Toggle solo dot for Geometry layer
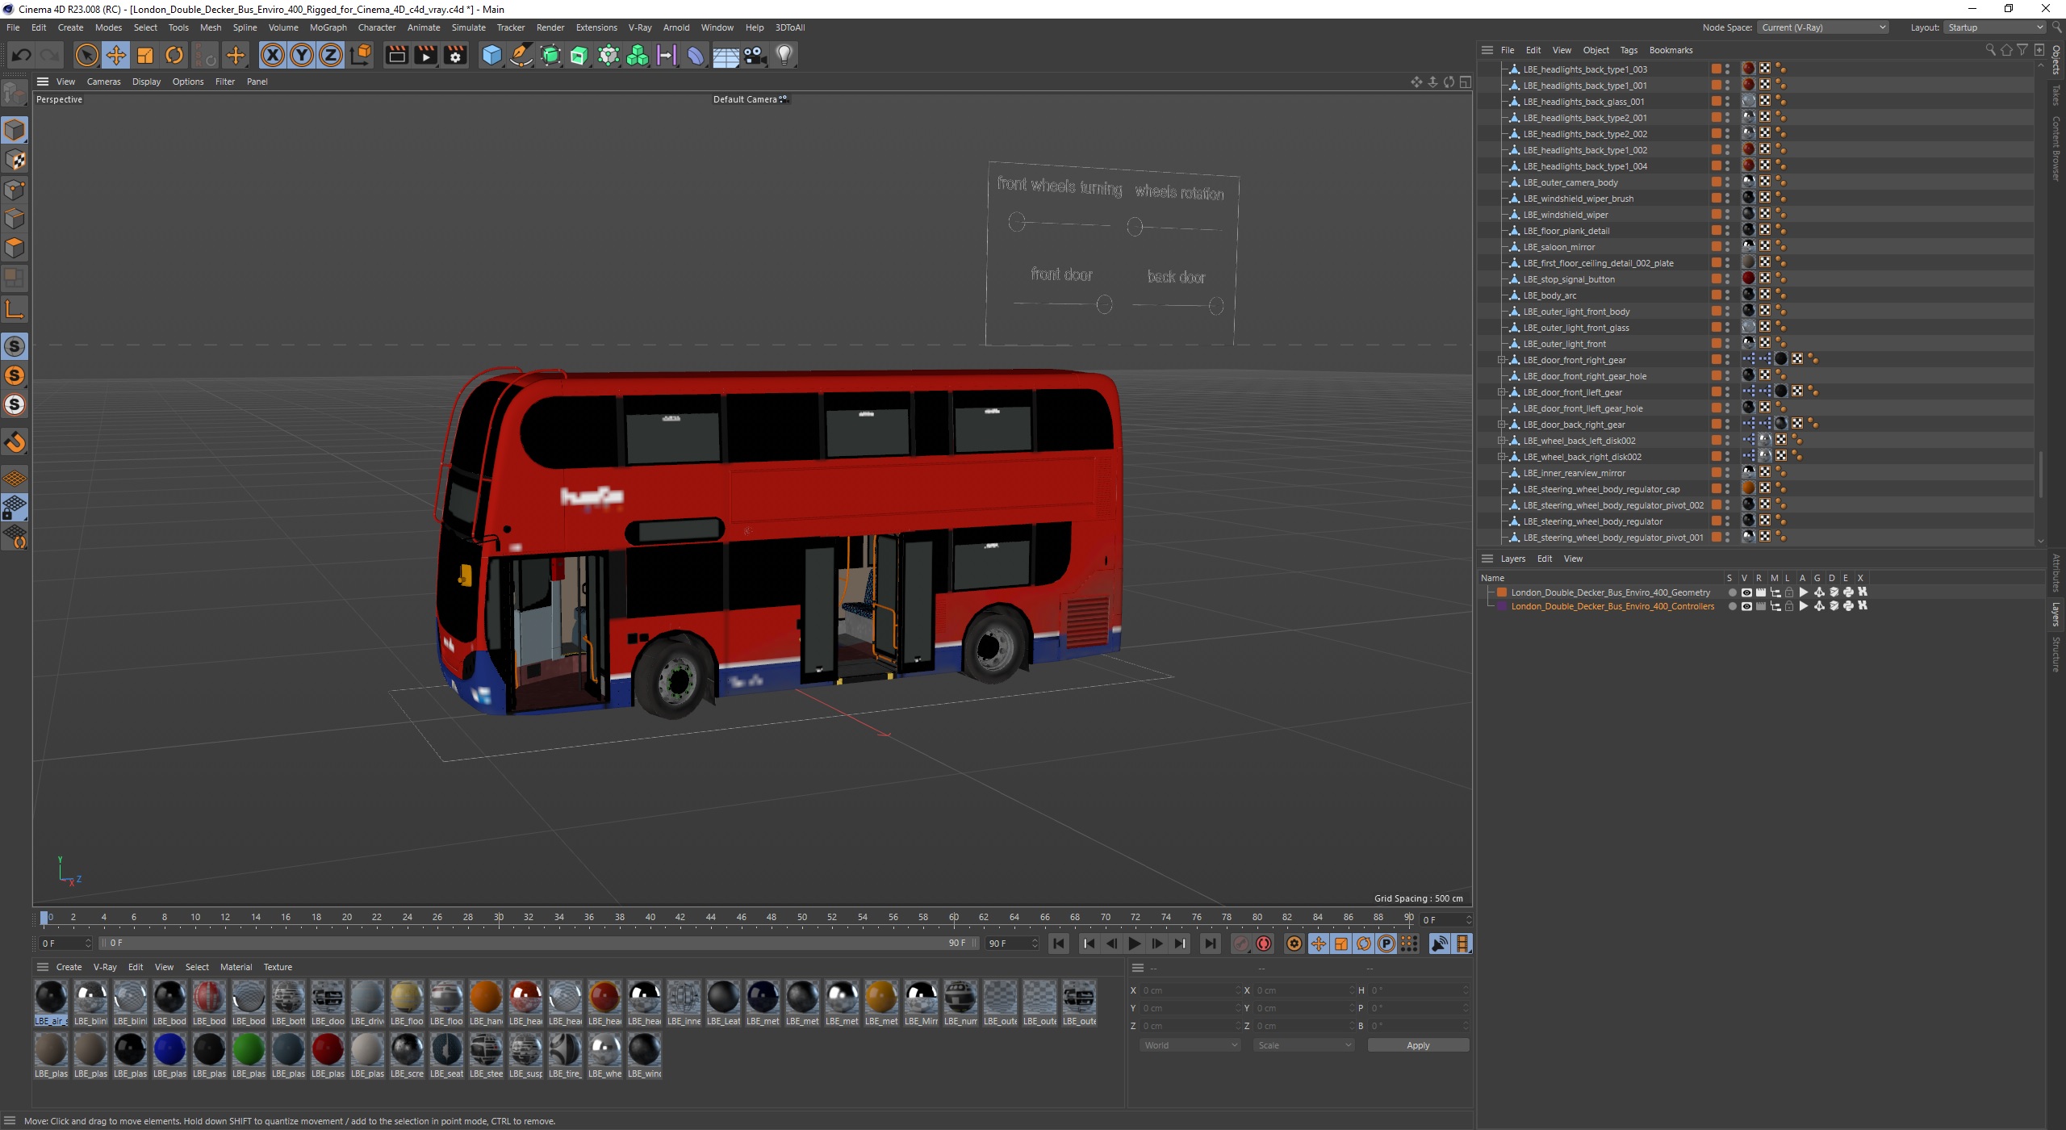Viewport: 2066px width, 1130px height. [x=1732, y=592]
